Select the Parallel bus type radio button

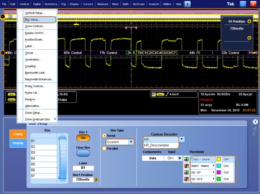[x=104, y=149]
